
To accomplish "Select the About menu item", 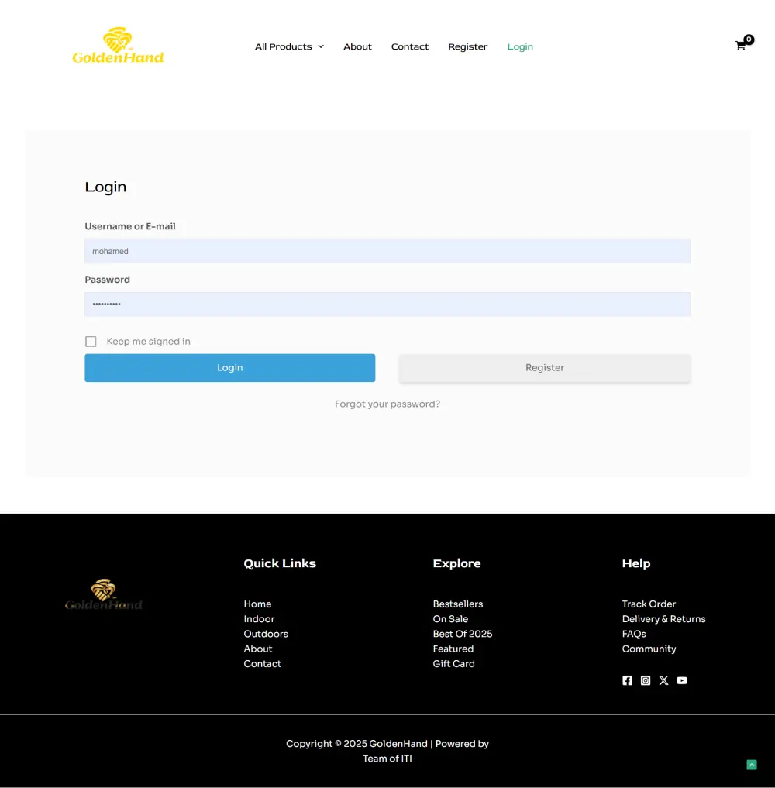I will [x=357, y=46].
